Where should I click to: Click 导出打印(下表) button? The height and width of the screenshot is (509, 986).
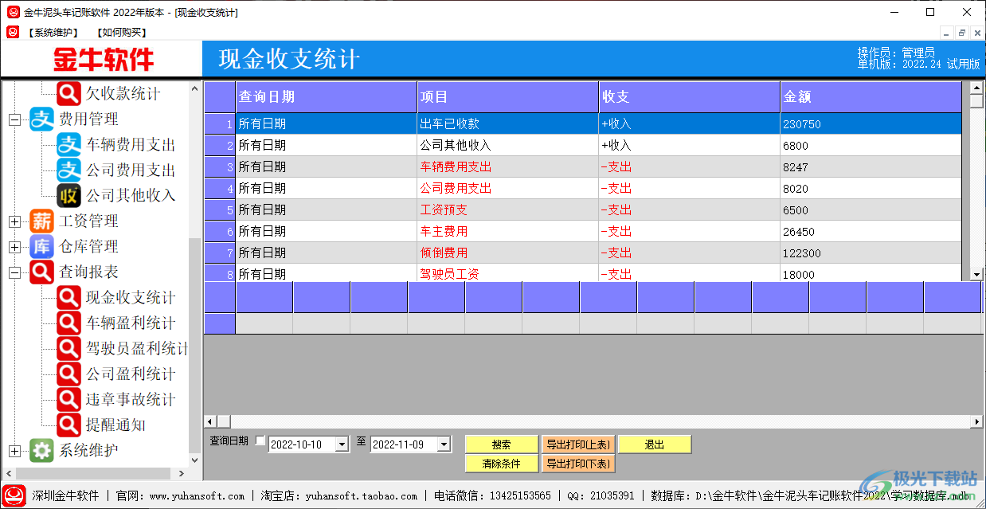pyautogui.click(x=578, y=464)
